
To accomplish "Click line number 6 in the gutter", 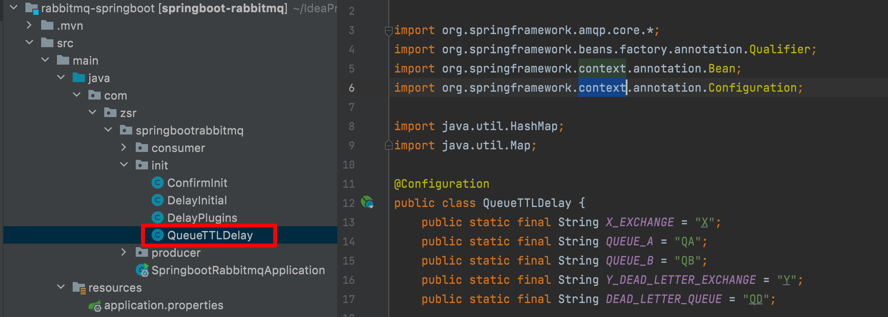I will (352, 88).
